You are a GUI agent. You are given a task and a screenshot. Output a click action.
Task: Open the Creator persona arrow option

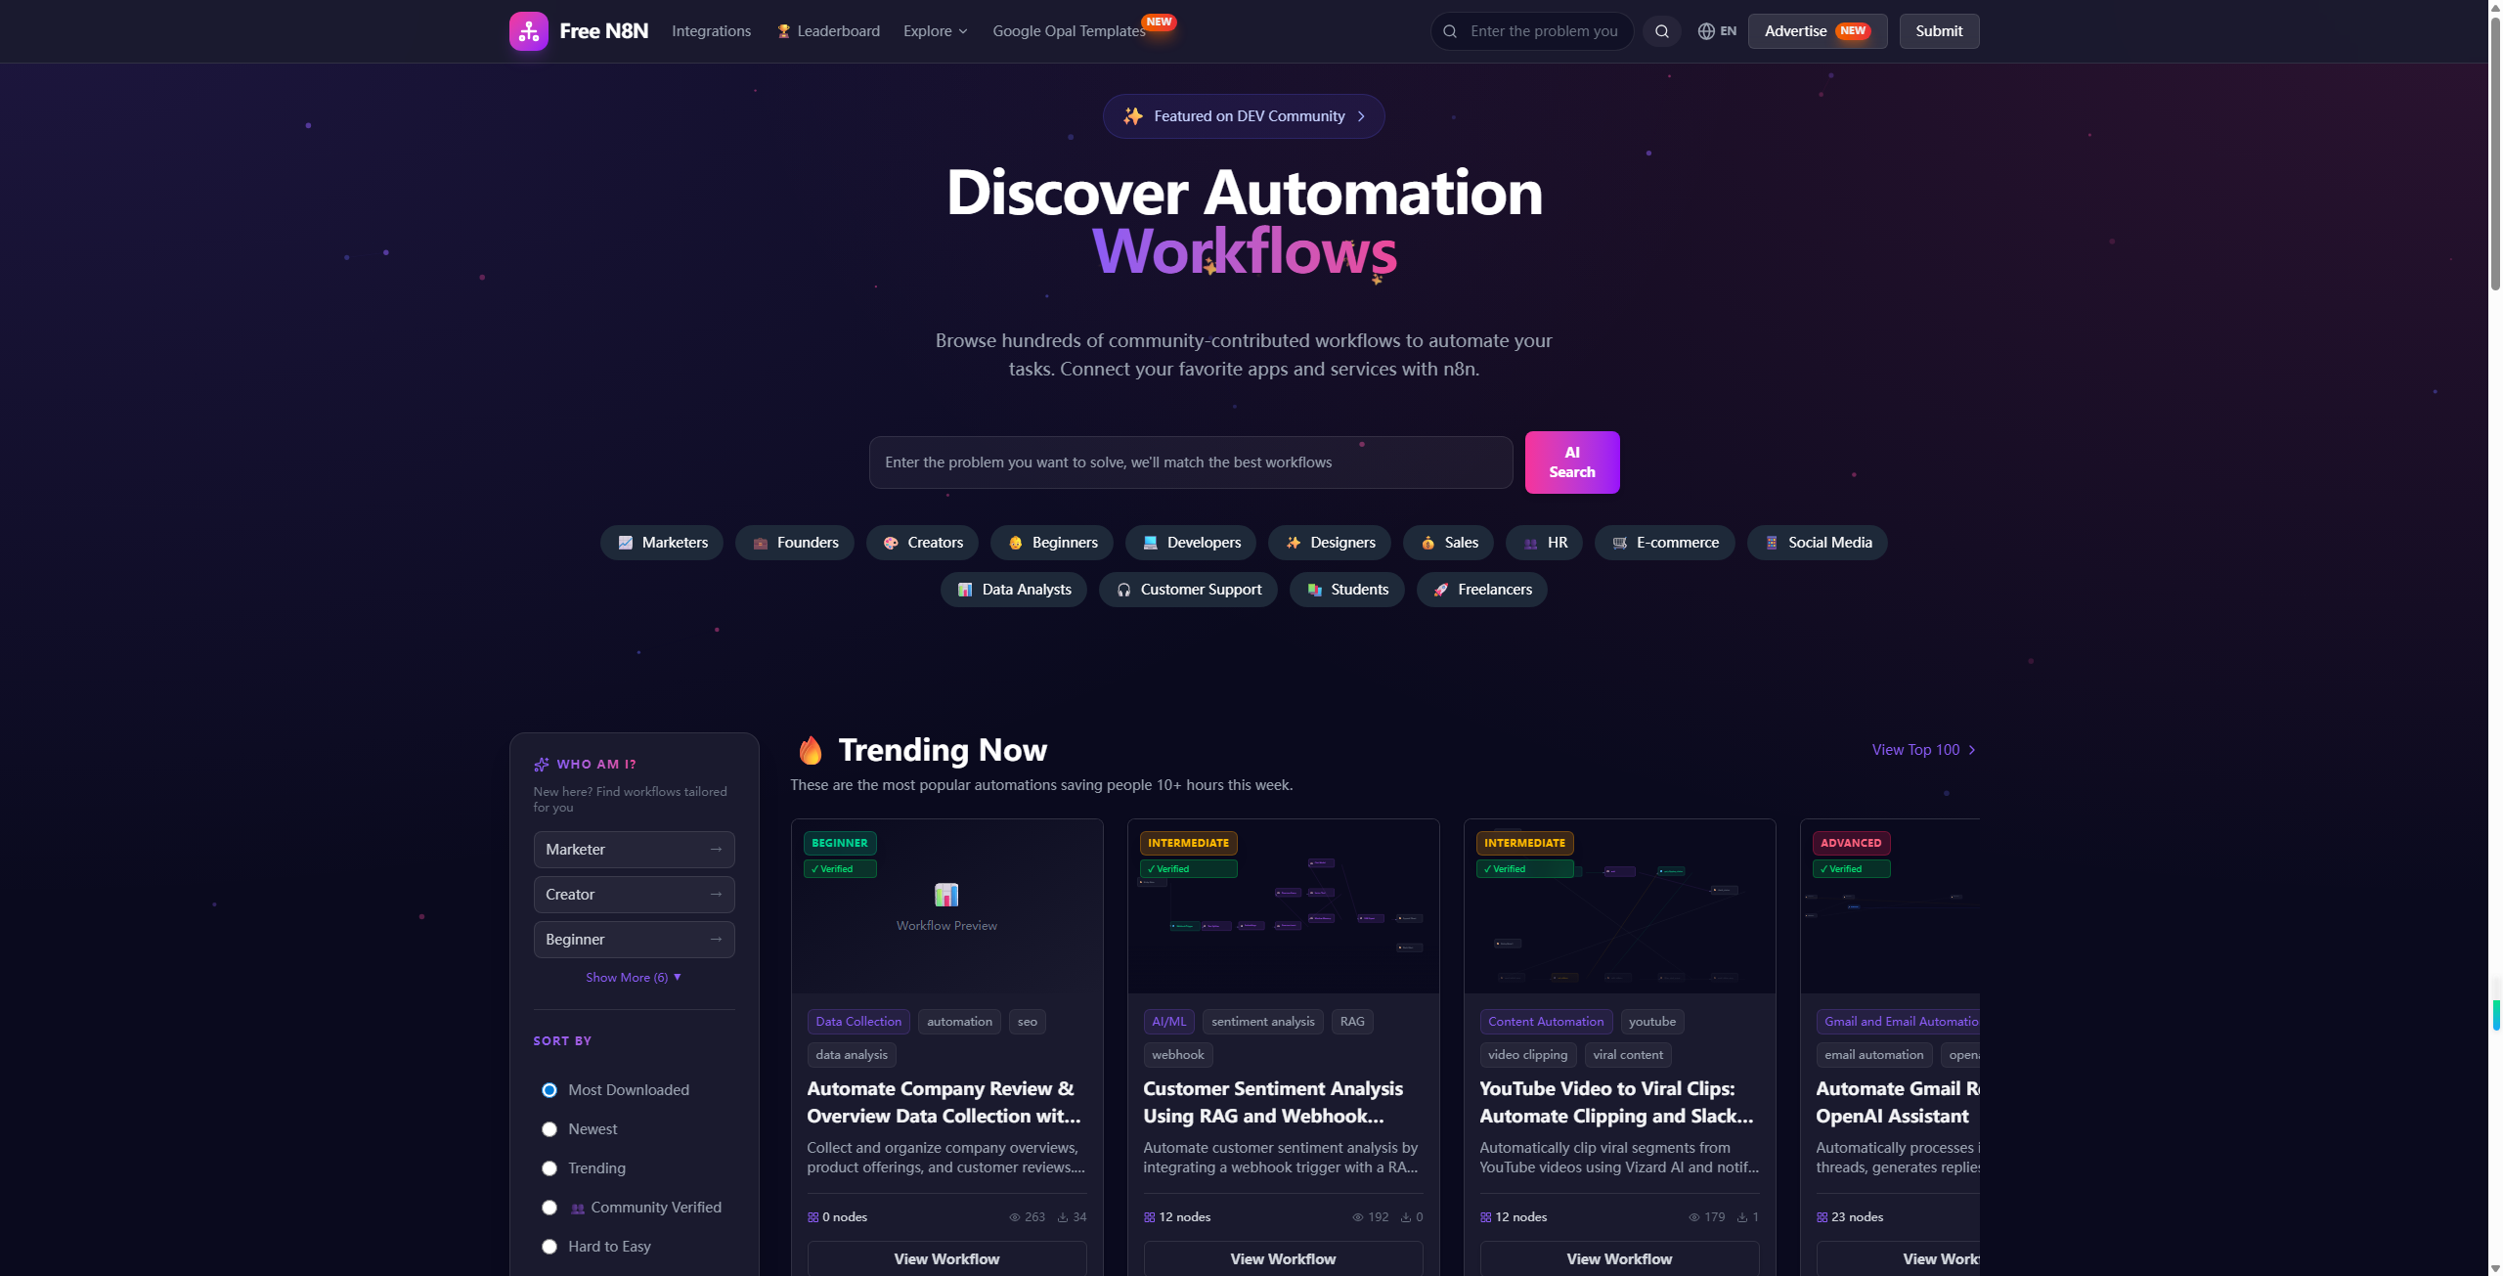click(x=634, y=895)
